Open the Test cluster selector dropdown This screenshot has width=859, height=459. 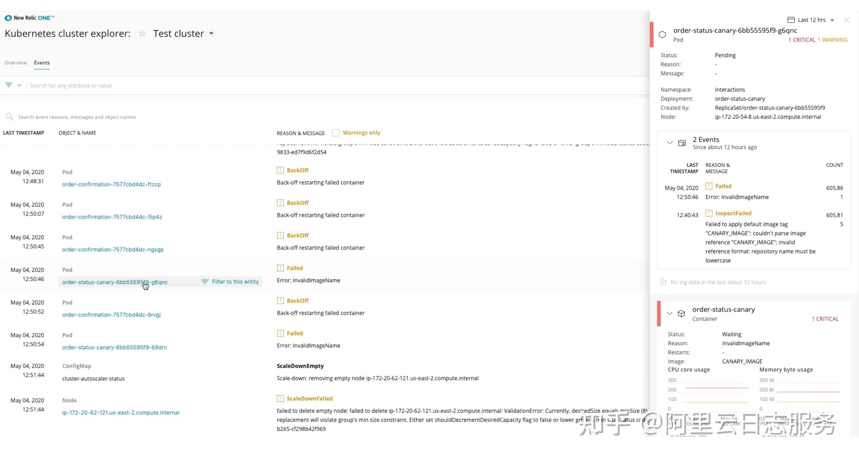[x=211, y=33]
